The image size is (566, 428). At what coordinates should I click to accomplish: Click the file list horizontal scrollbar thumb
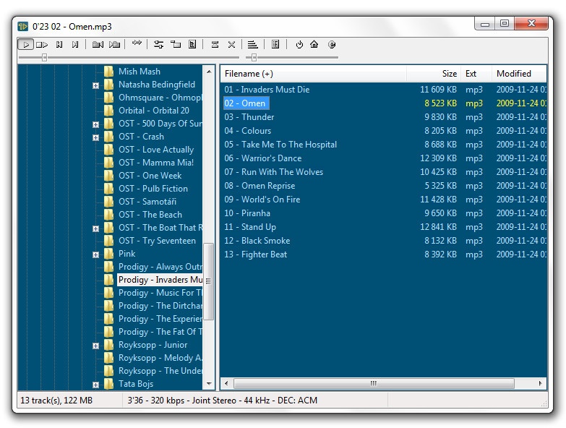point(374,383)
